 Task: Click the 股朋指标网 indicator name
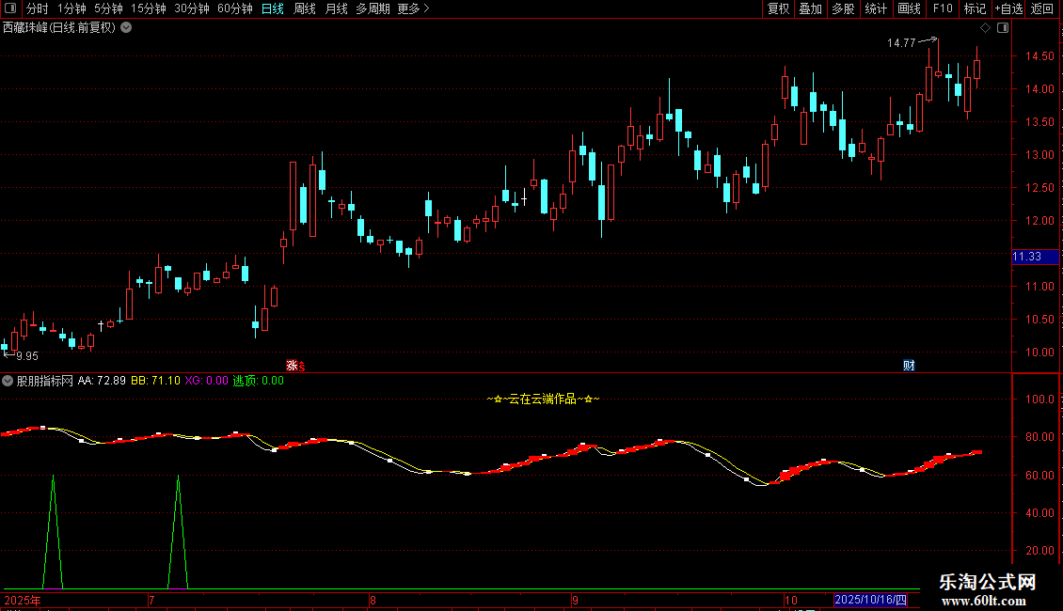45,381
